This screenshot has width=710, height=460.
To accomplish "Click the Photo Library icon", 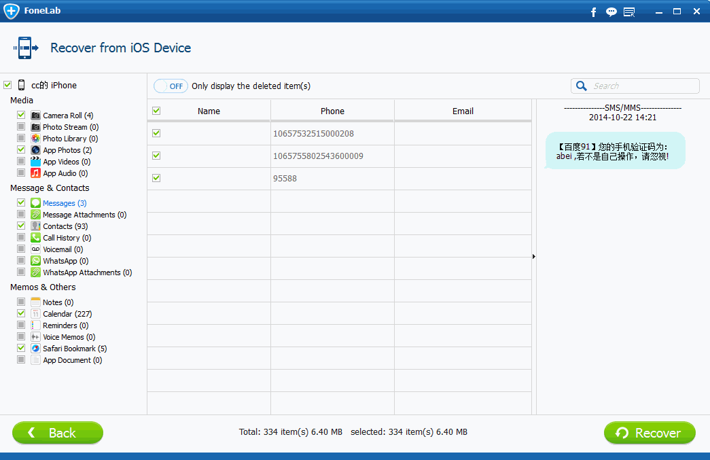I will click(35, 139).
